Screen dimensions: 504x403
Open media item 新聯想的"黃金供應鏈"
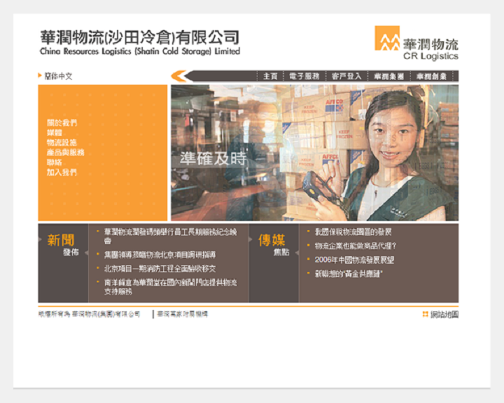(349, 274)
